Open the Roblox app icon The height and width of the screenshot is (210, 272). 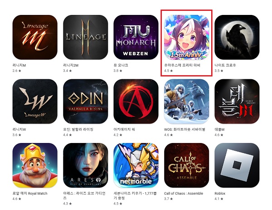(x=237, y=165)
